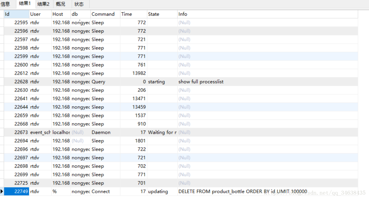369x199 pixels.
Task: Click the 'Query' Command cell
Action: click(105, 82)
